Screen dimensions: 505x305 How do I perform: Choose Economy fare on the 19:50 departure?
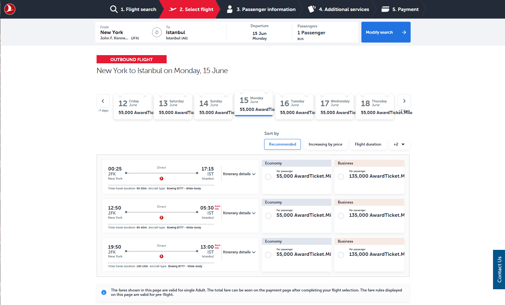[x=268, y=255]
